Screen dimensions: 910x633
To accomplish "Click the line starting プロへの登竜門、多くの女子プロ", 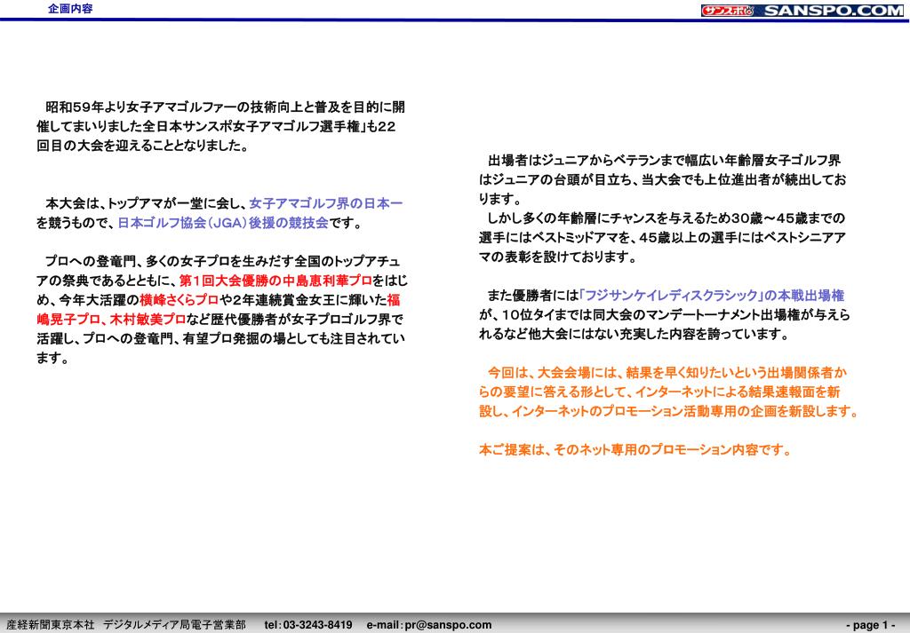I will tap(223, 261).
